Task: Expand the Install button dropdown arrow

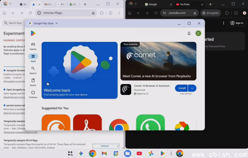Action: pyautogui.click(x=192, y=88)
